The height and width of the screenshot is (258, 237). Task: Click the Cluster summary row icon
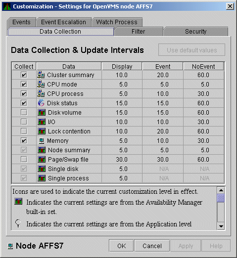41,75
